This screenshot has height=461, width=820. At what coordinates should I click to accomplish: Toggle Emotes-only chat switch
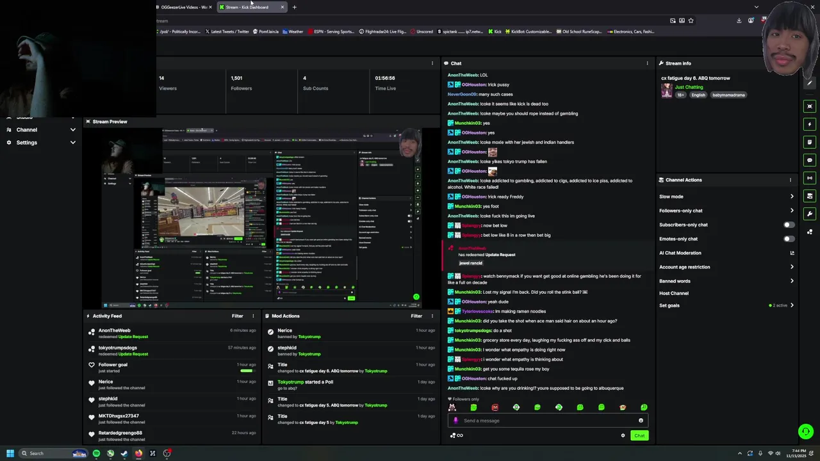(789, 239)
